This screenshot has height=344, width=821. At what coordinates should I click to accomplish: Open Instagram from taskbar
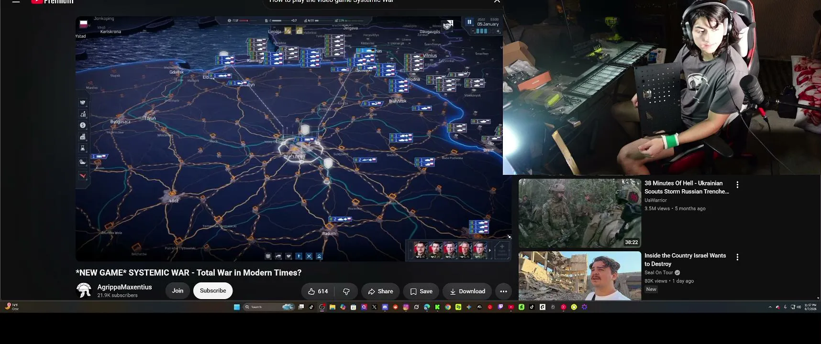click(406, 307)
